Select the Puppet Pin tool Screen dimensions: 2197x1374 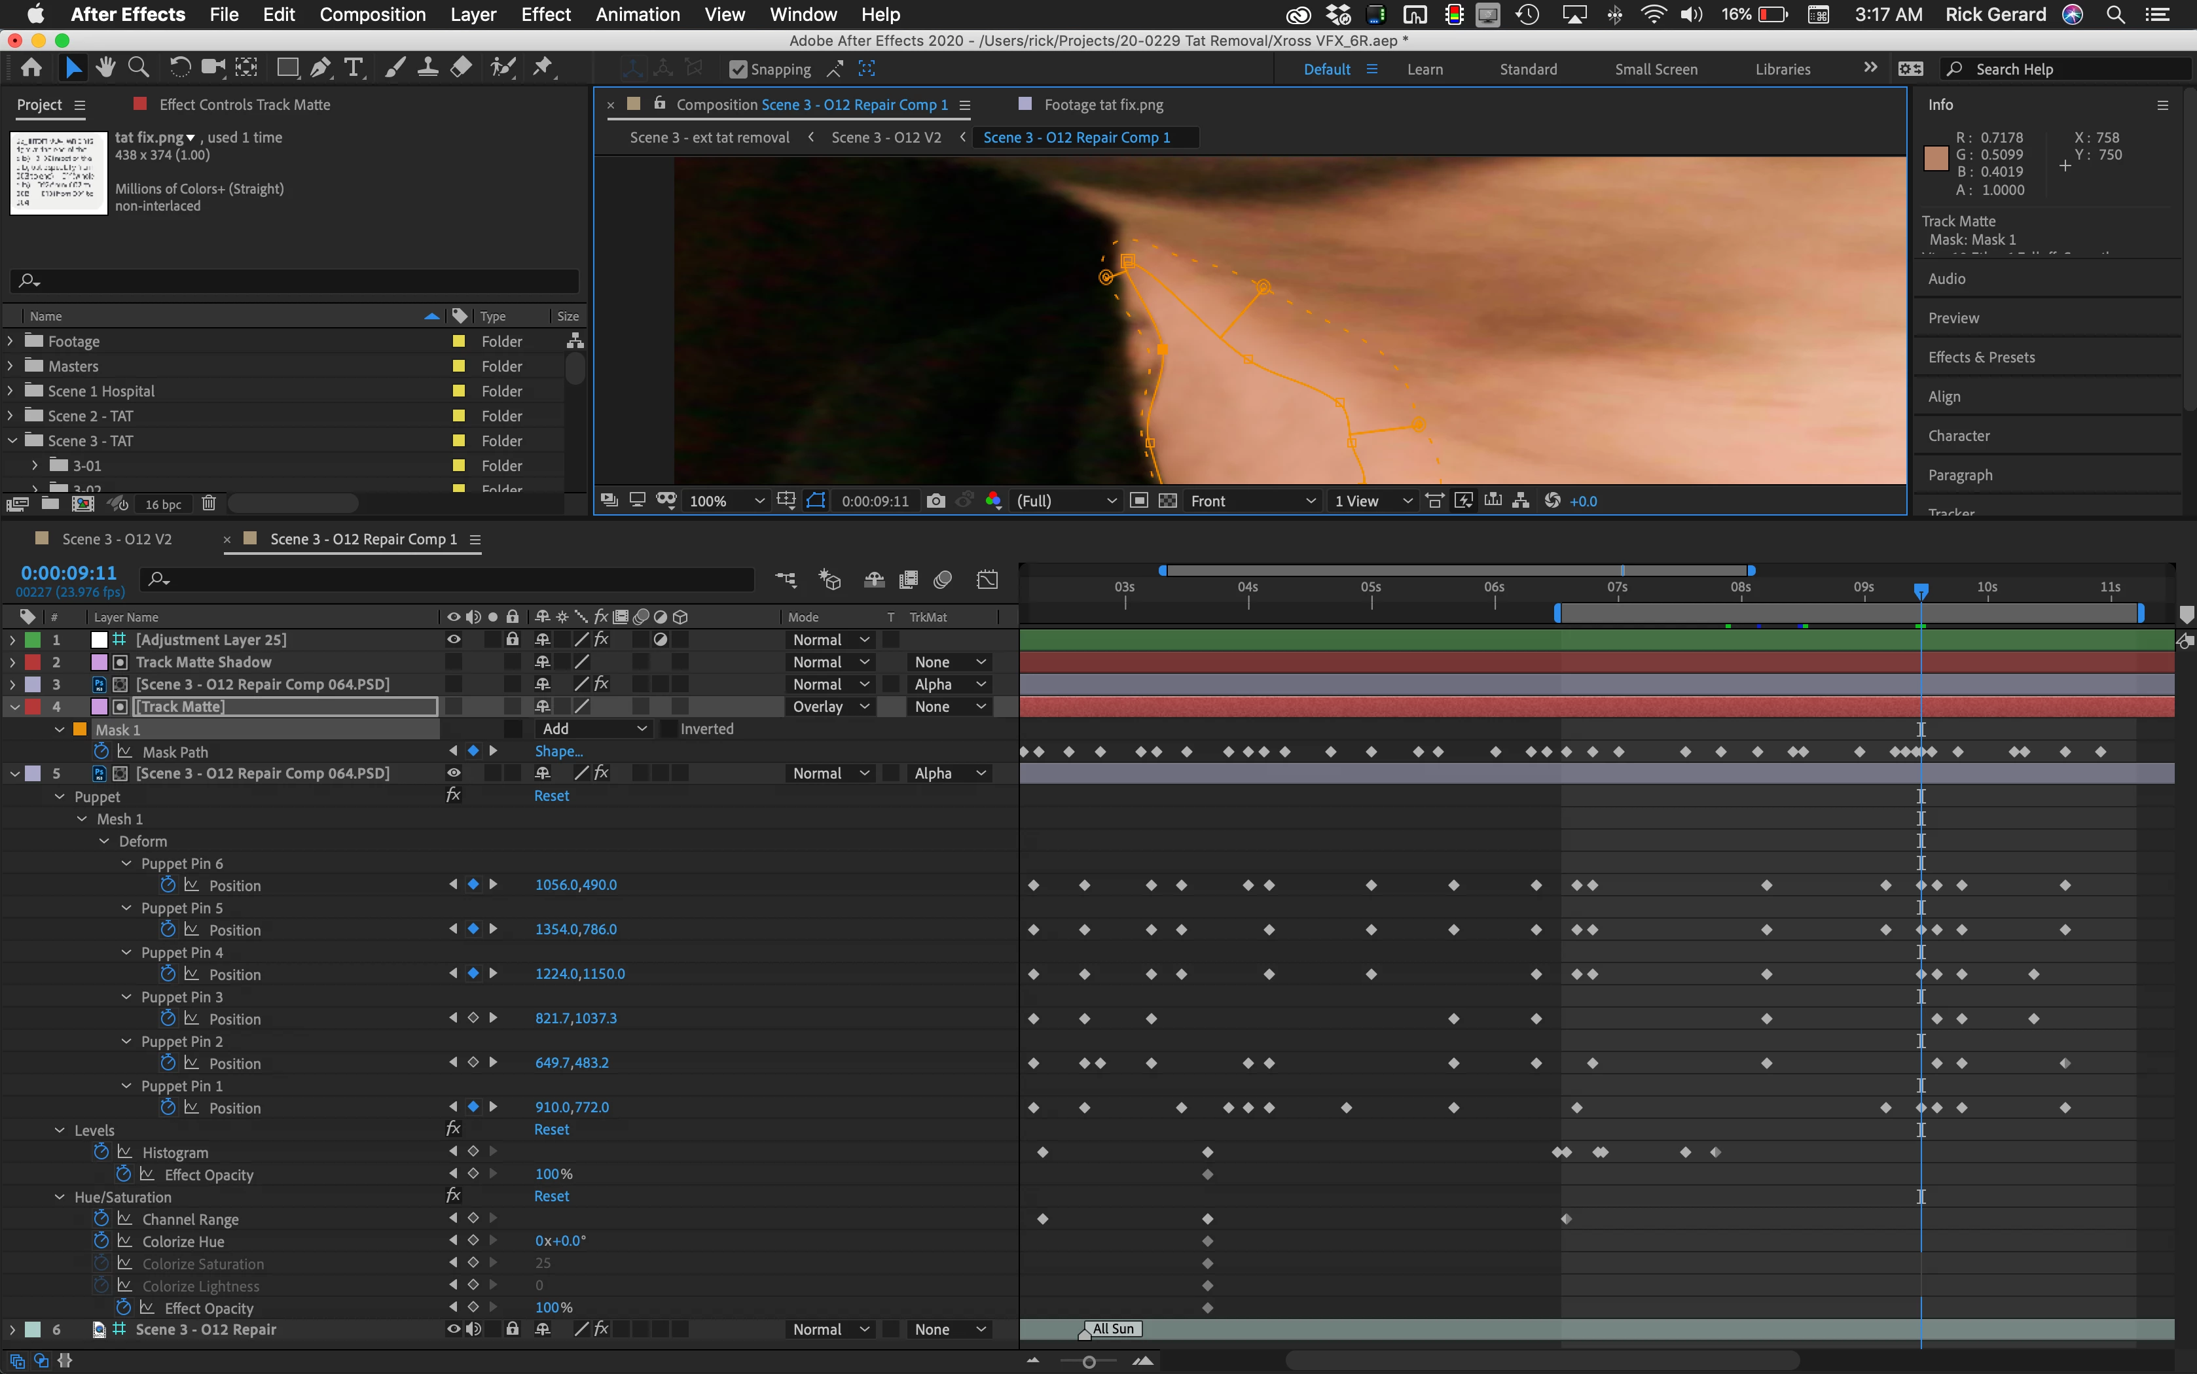click(x=543, y=67)
